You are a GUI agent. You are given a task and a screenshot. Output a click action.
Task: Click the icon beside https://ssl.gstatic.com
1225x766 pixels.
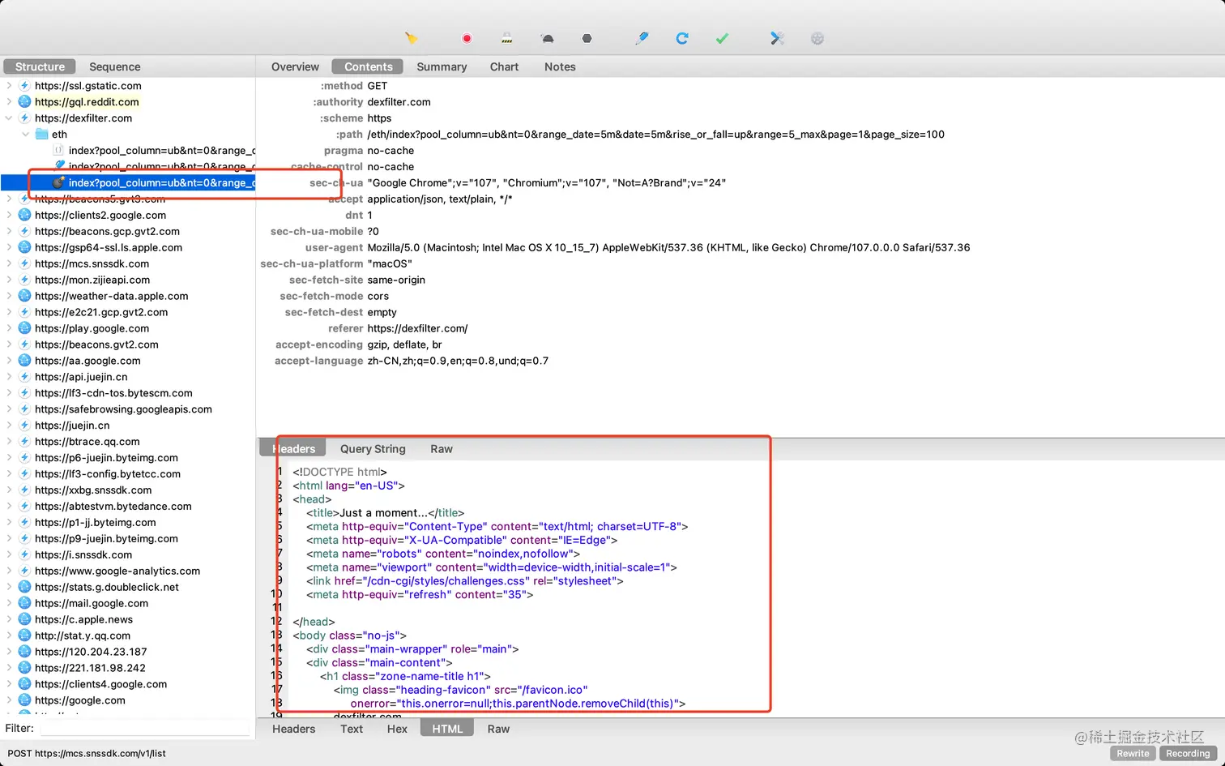[24, 86]
